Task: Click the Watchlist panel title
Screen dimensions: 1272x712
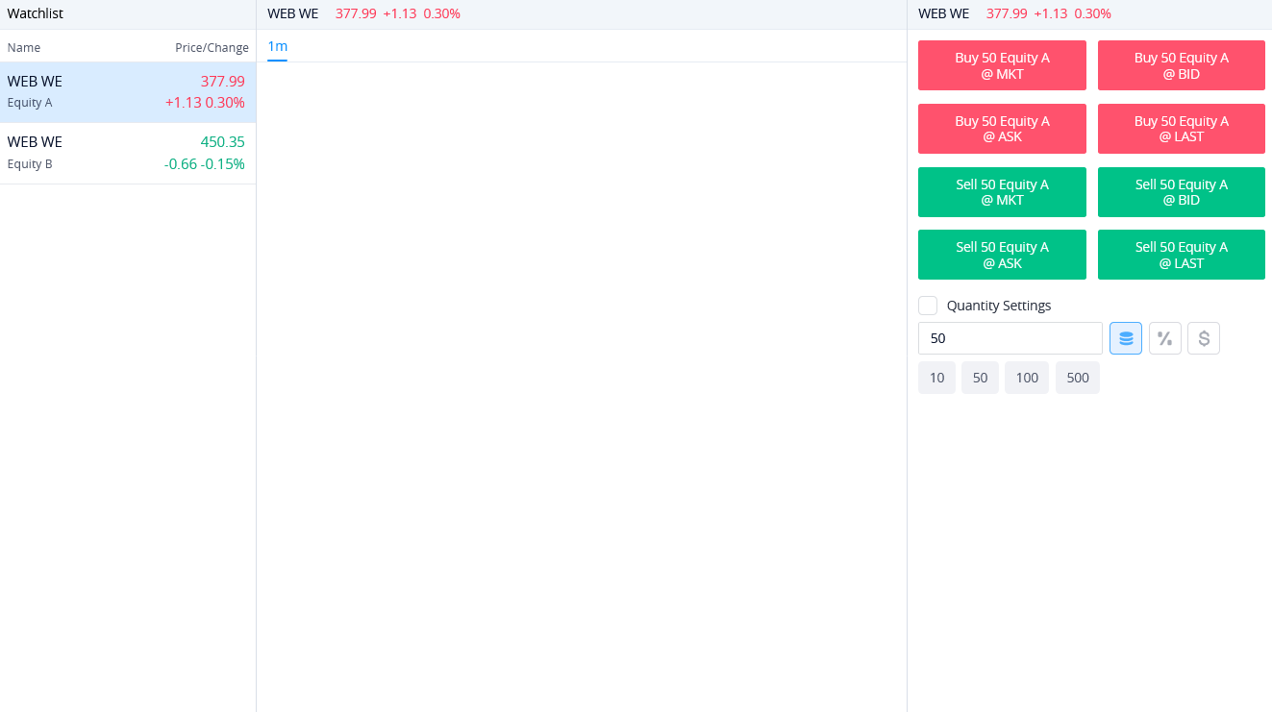Action: [36, 13]
